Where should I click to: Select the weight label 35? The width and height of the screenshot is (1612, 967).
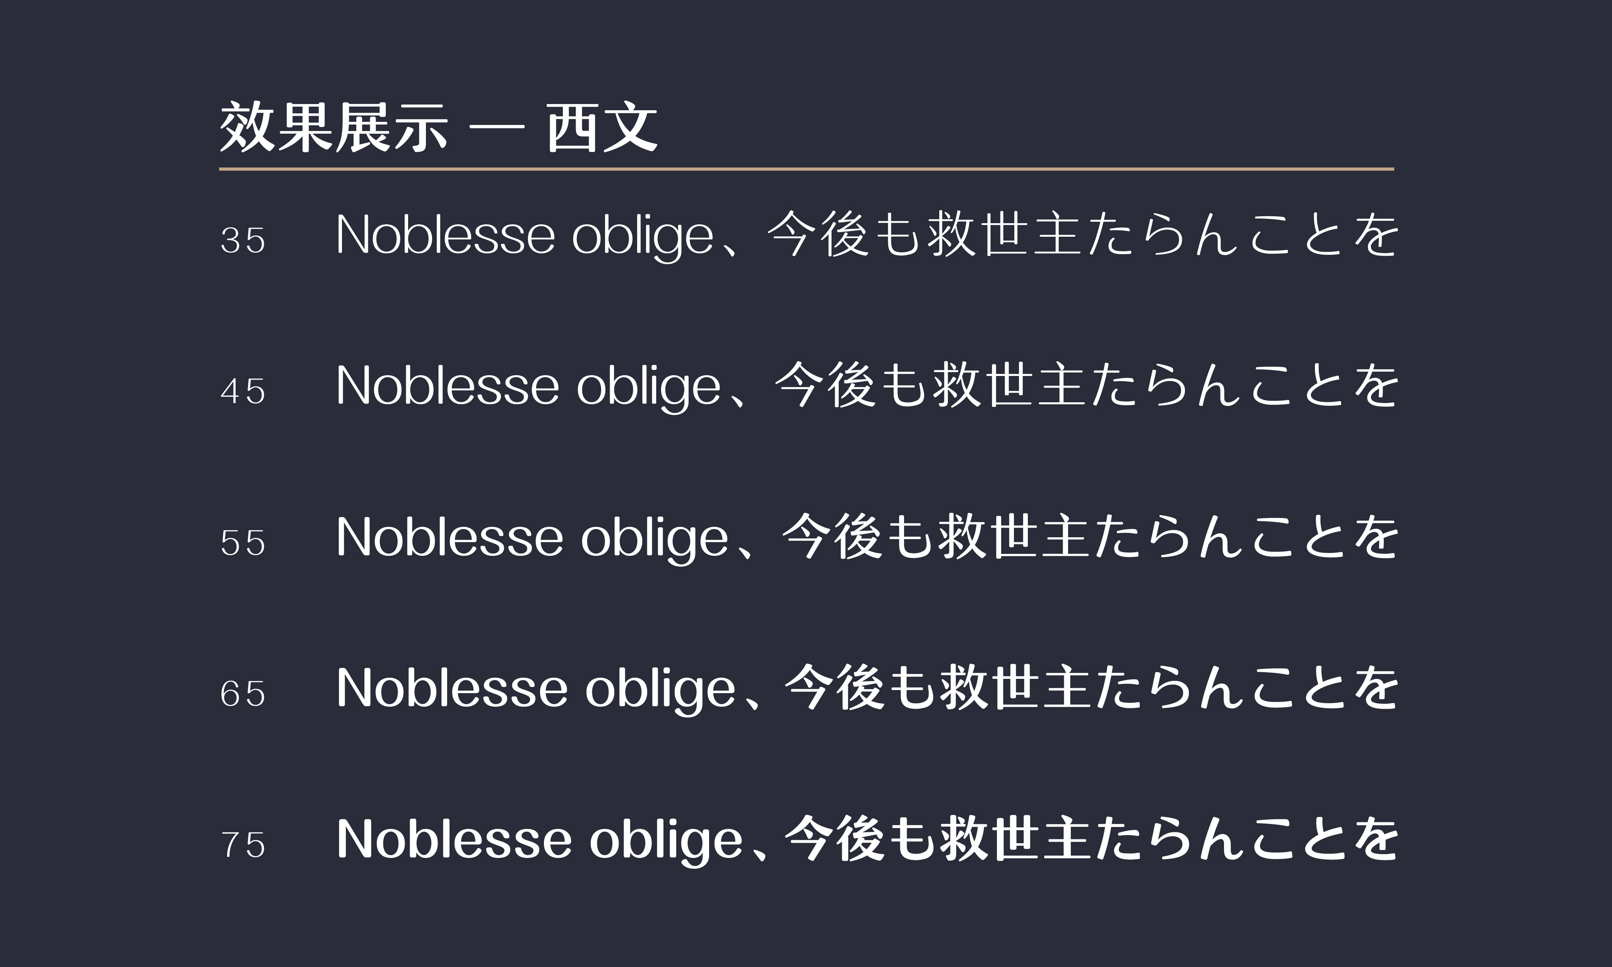[x=243, y=241]
